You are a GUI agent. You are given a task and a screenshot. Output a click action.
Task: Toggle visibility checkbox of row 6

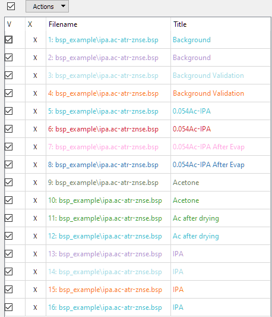pos(9,129)
